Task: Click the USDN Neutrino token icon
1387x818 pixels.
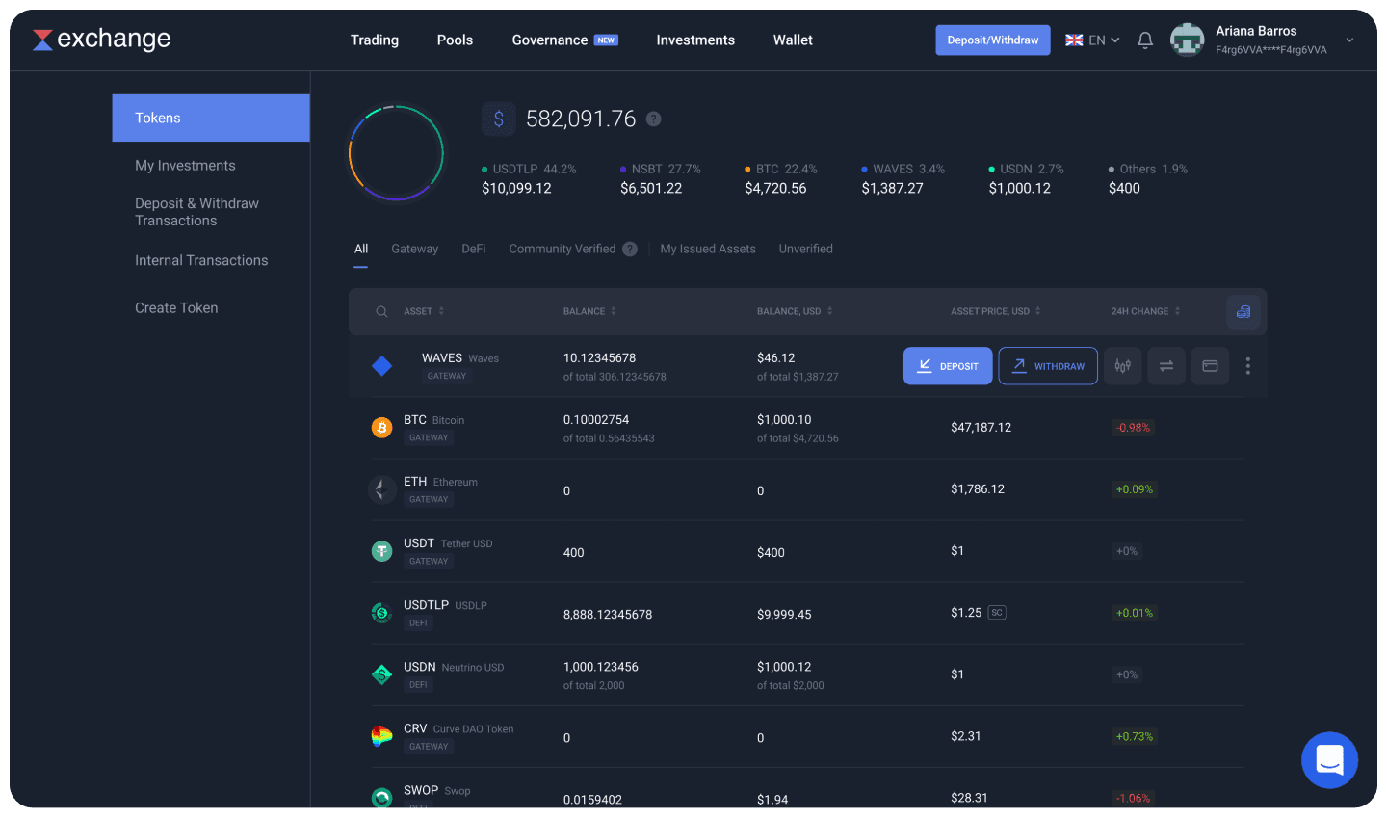Action: point(382,674)
